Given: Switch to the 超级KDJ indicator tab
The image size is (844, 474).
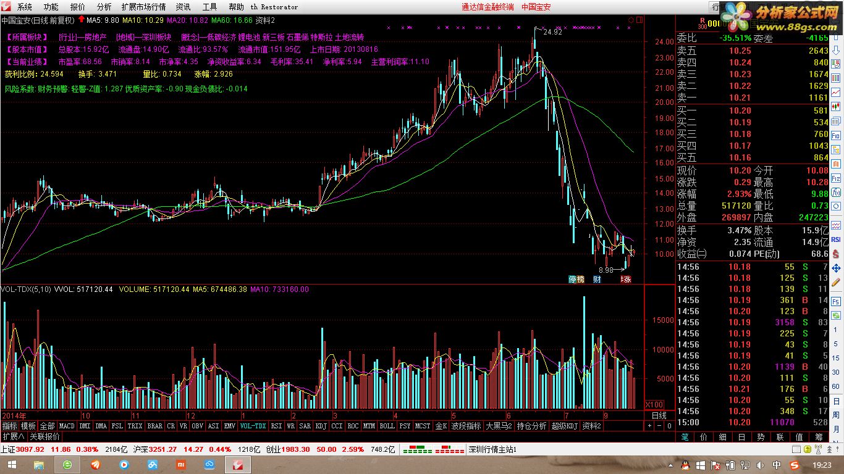Looking at the screenshot, I should click(564, 426).
